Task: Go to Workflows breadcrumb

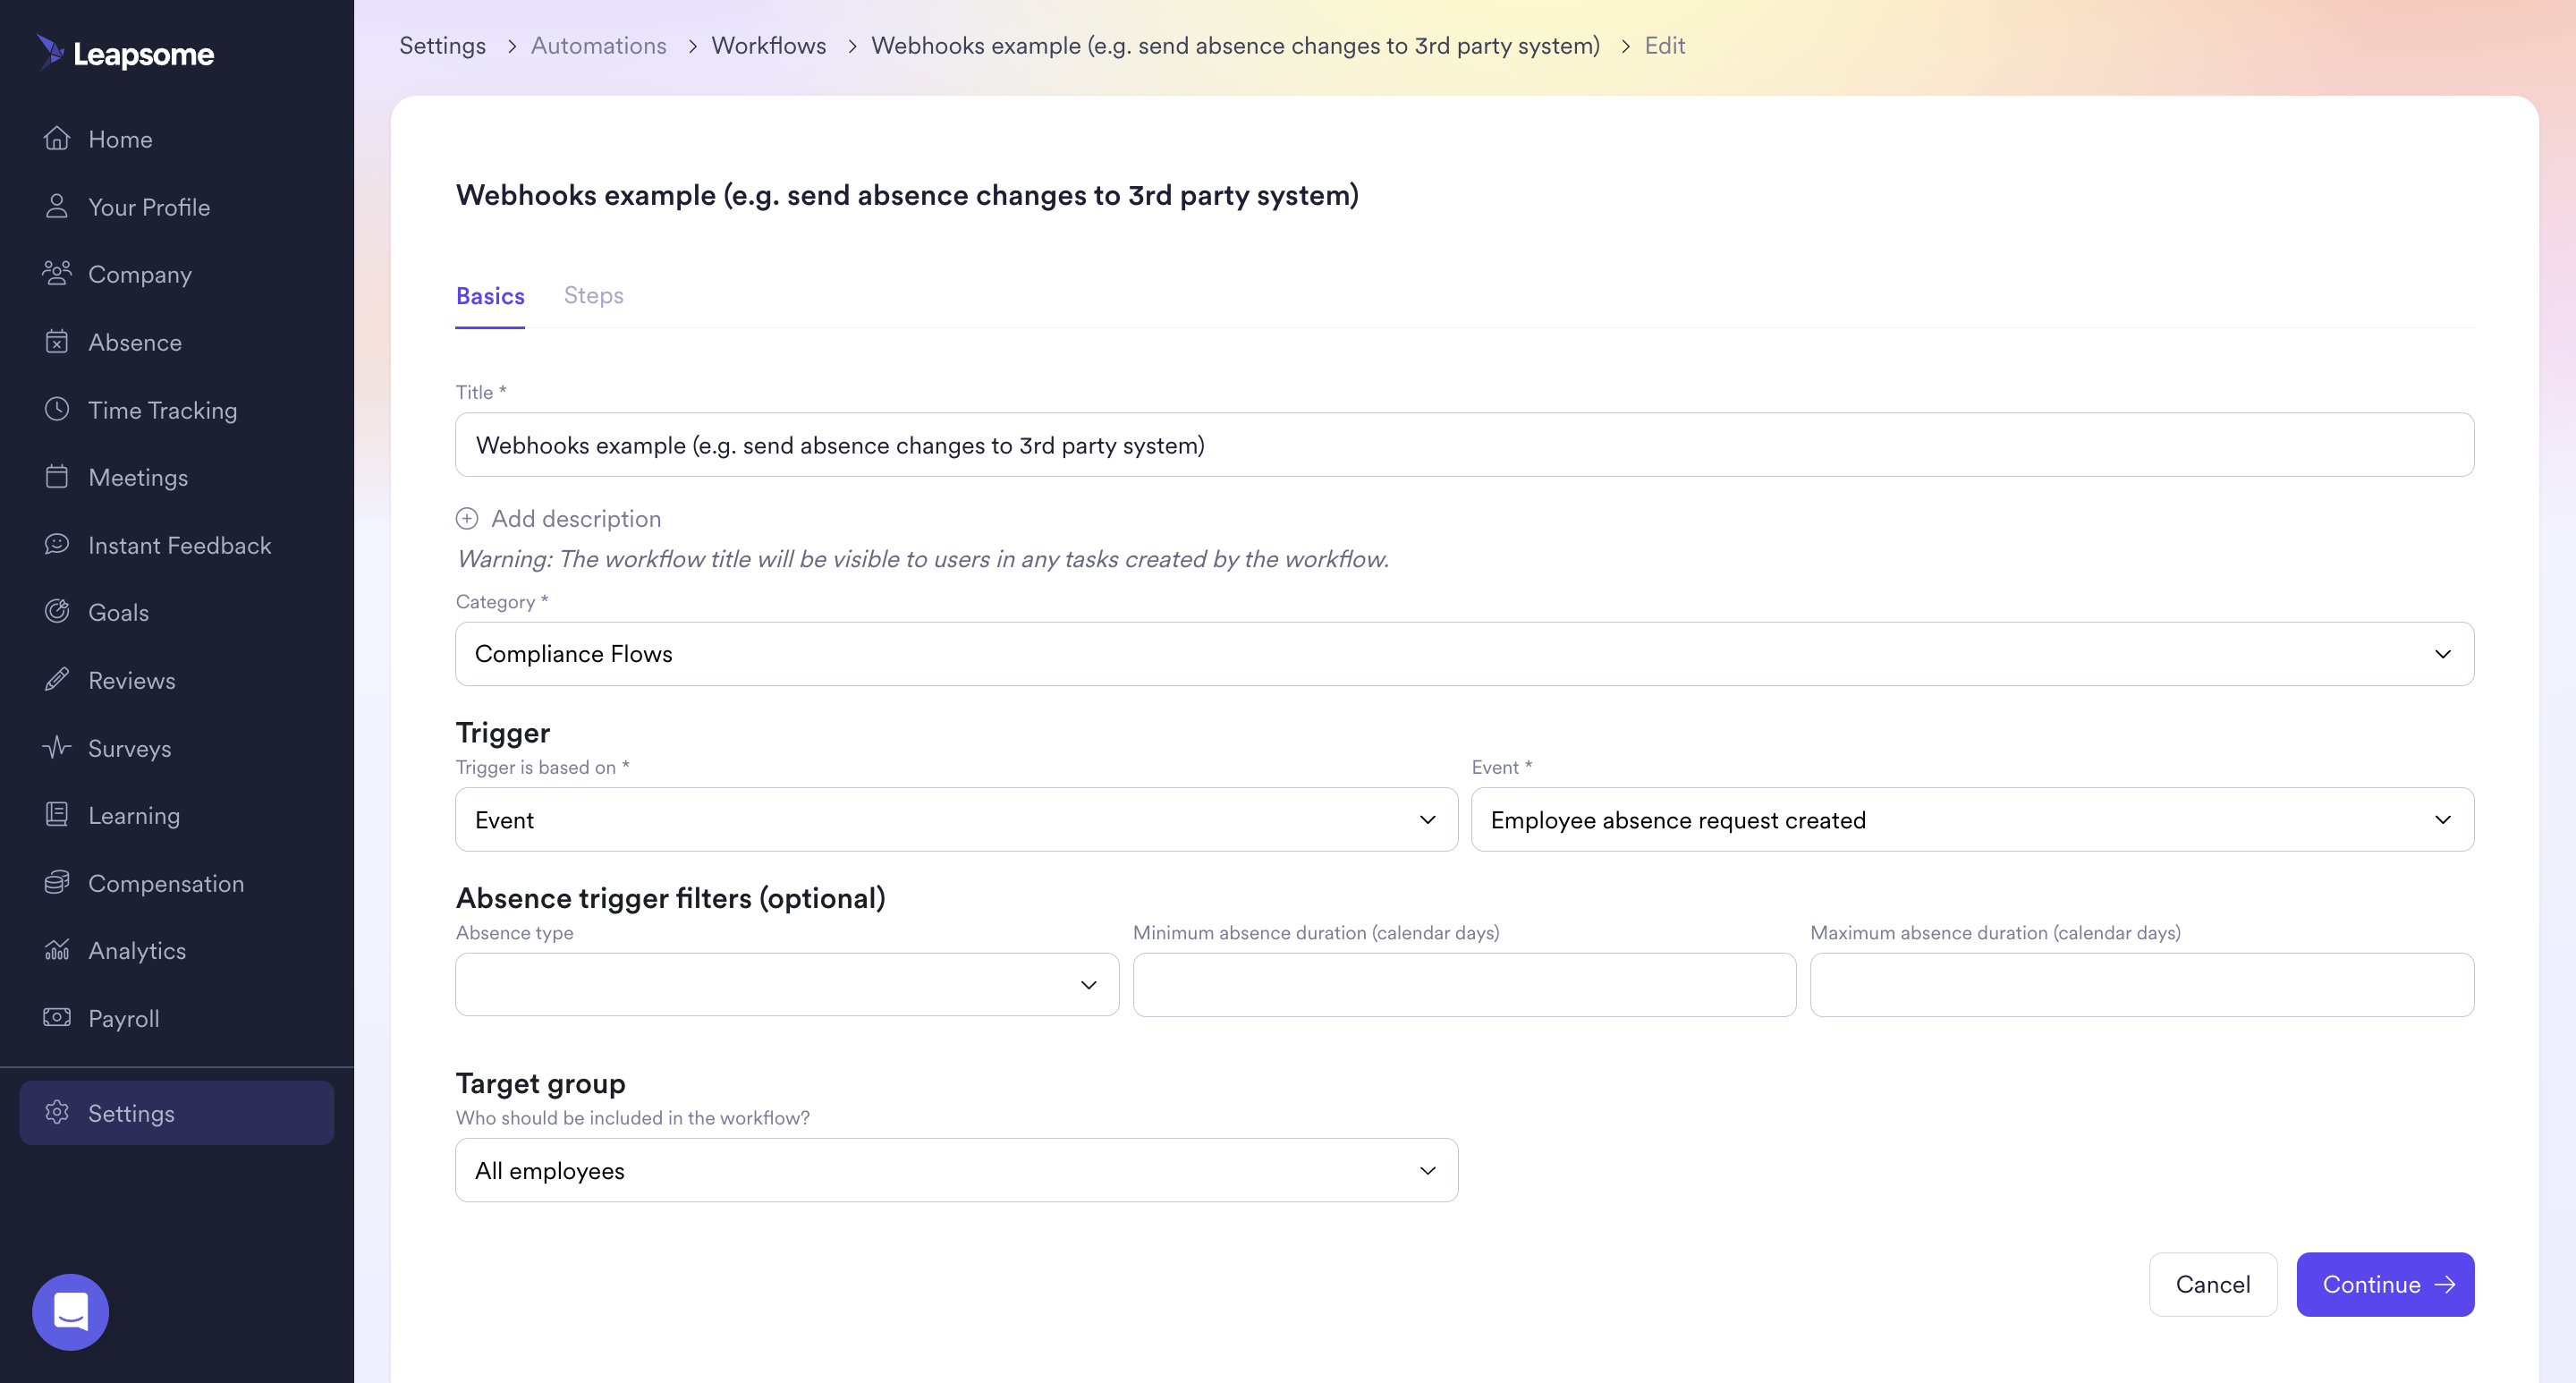Action: (x=768, y=45)
